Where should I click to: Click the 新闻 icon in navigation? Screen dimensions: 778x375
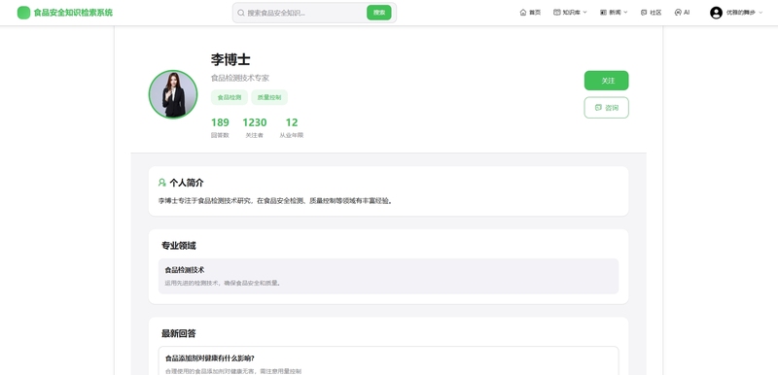pos(603,13)
